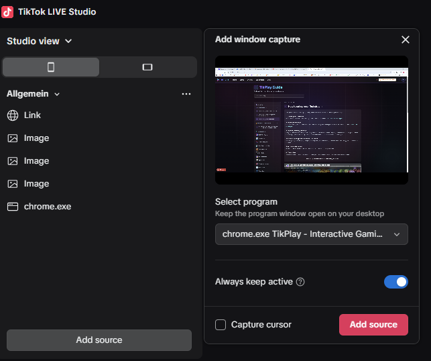Click the third Image source icon

(13, 184)
